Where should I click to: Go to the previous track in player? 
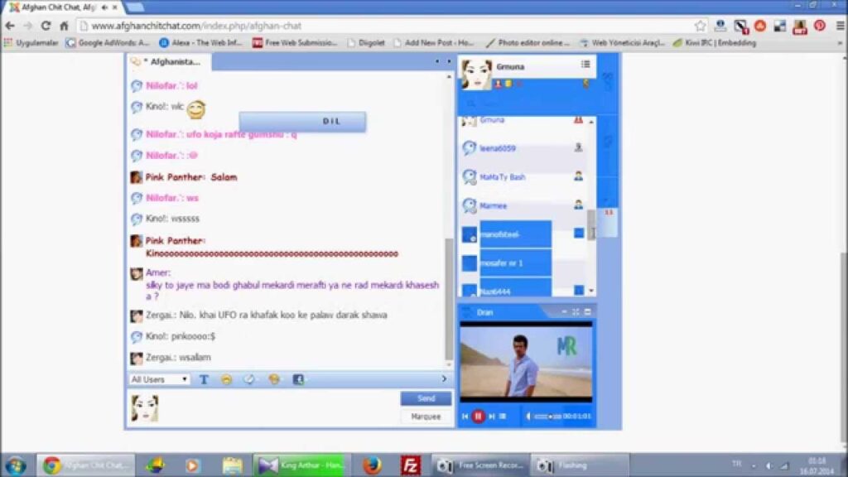click(465, 417)
